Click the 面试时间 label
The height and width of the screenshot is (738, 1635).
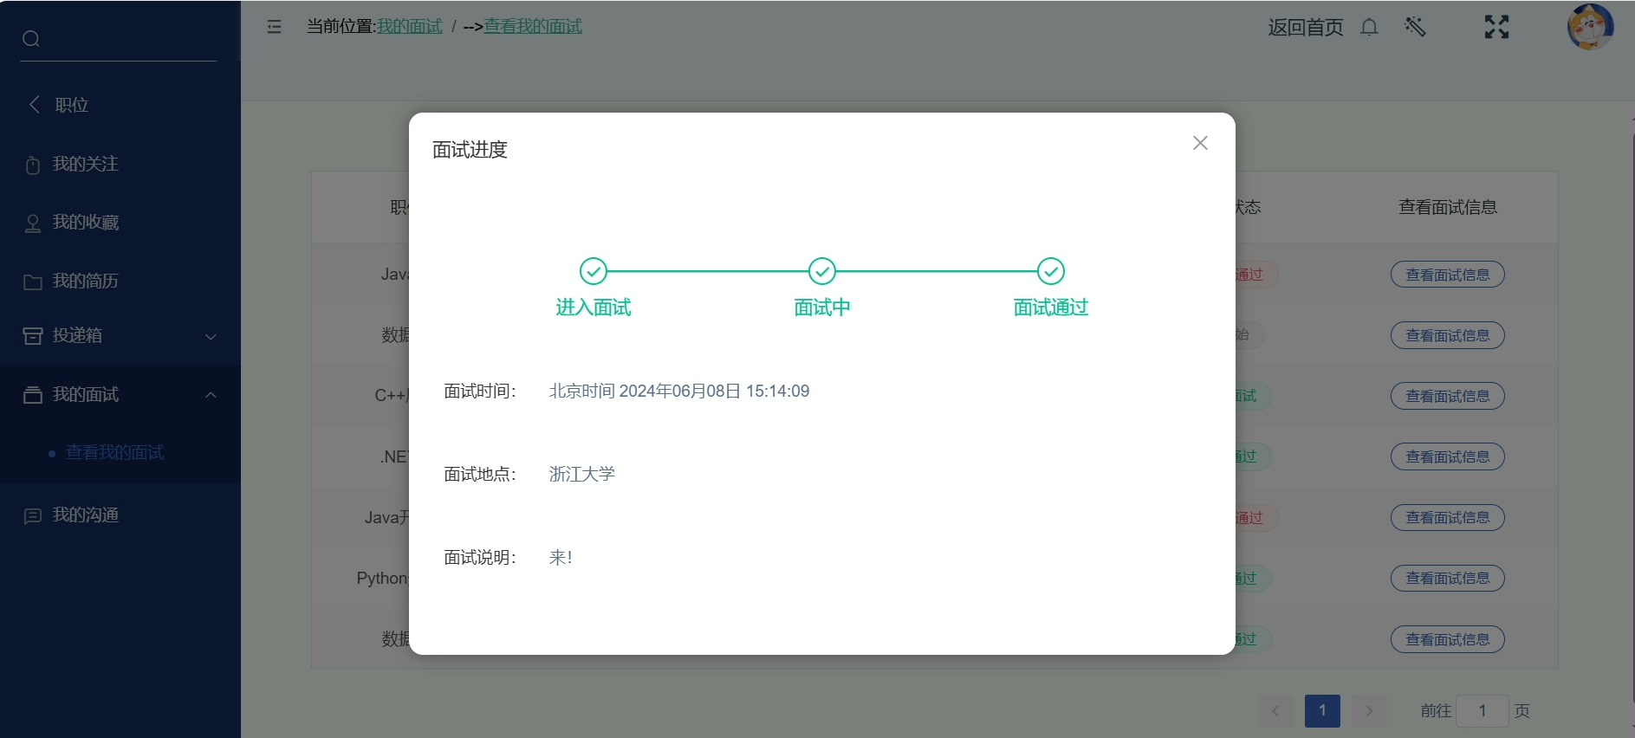coord(480,392)
